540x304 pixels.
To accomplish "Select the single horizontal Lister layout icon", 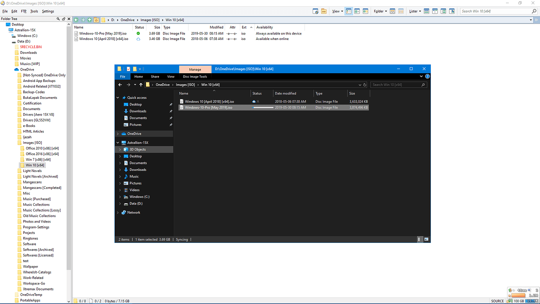I will click(x=427, y=11).
